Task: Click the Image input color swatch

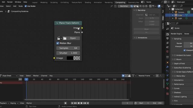Action: pos(73,58)
